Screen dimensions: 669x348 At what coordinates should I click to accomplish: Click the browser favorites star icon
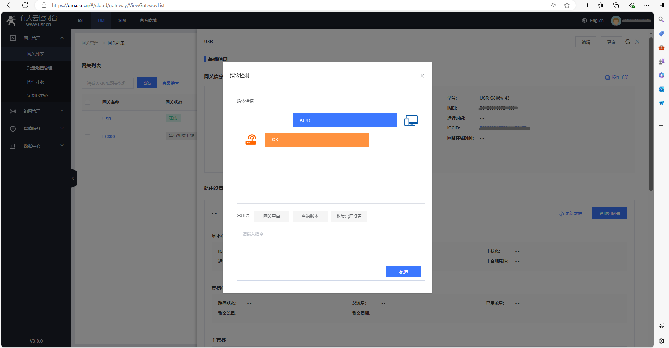click(x=567, y=5)
